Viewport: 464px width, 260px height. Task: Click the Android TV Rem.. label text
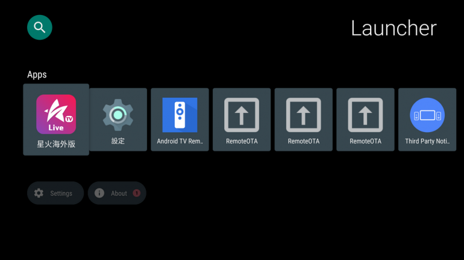[x=180, y=141]
